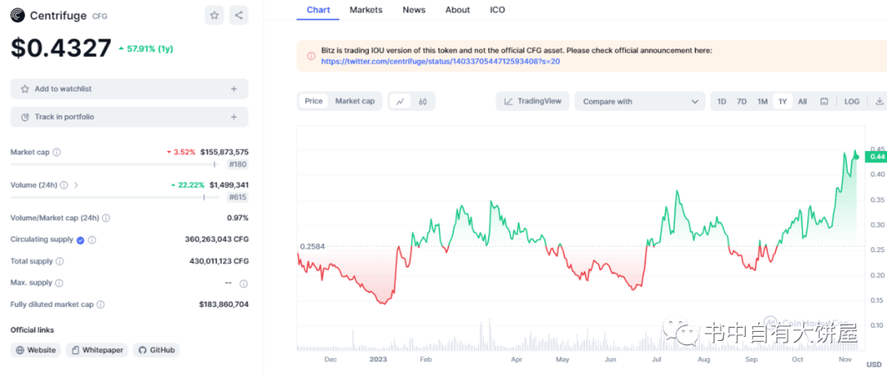The height and width of the screenshot is (372, 887).
Task: Star Centrifuge as a favorite
Action: (x=214, y=15)
